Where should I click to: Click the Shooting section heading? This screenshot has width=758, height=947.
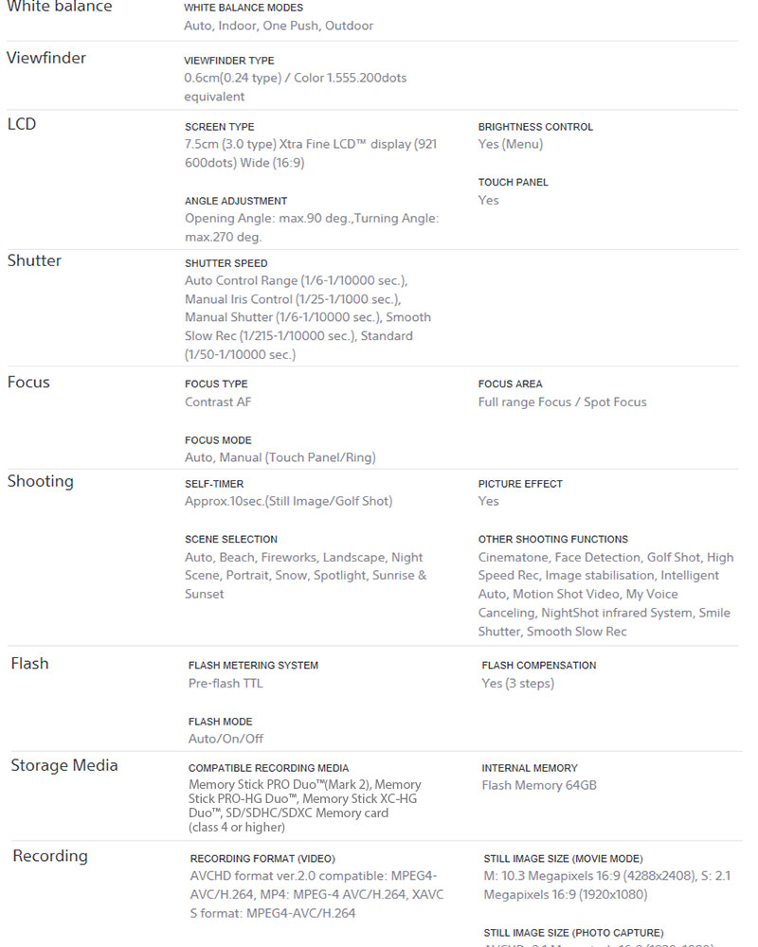point(40,481)
